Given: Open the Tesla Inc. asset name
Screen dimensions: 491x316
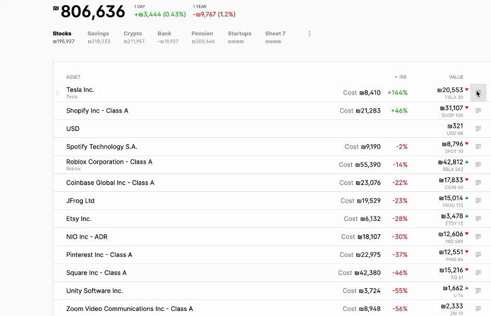Looking at the screenshot, I should [80, 90].
